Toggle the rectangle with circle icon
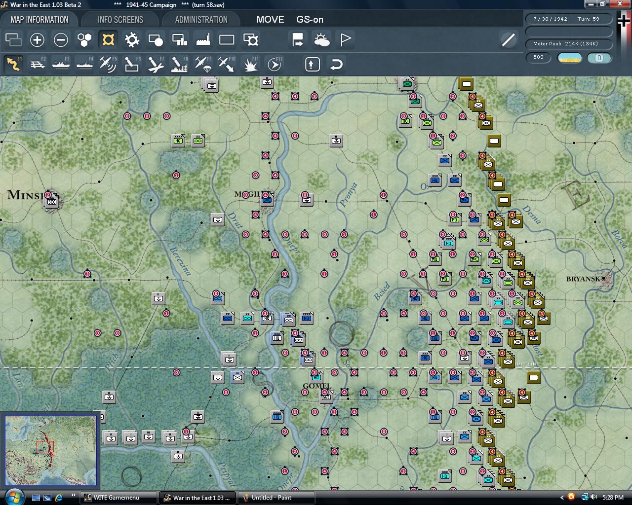The height and width of the screenshot is (505, 632). tap(156, 39)
